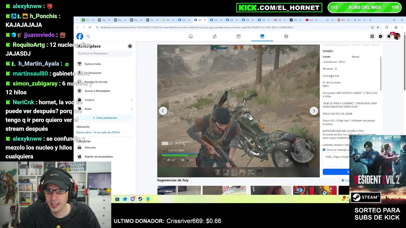The height and width of the screenshot is (228, 406).
Task: Reload the page with the browser refresh icon
Action: 90,28
